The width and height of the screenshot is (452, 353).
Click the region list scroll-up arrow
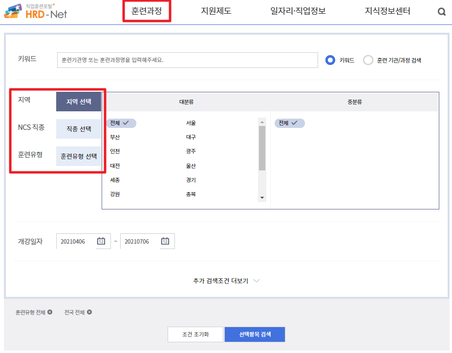click(262, 122)
